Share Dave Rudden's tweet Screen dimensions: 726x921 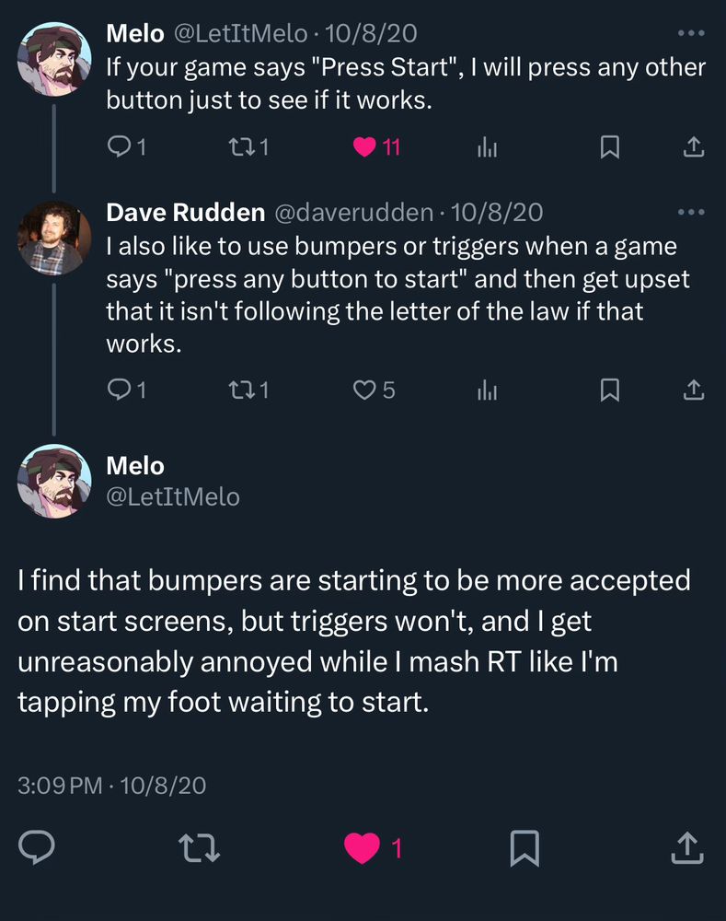pyautogui.click(x=695, y=391)
